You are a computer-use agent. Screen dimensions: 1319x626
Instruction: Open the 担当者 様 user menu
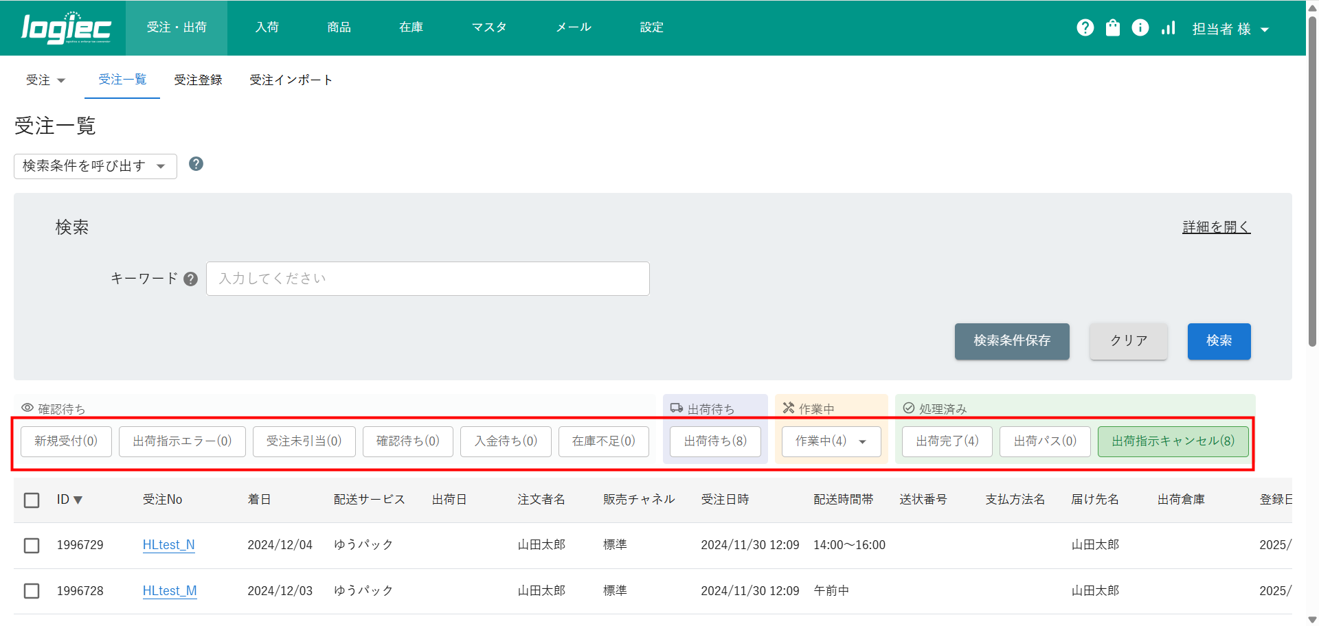coord(1230,29)
